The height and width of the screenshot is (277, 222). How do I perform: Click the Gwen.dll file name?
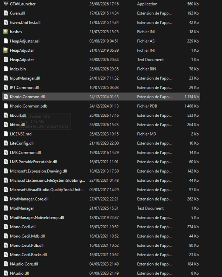[17, 13]
